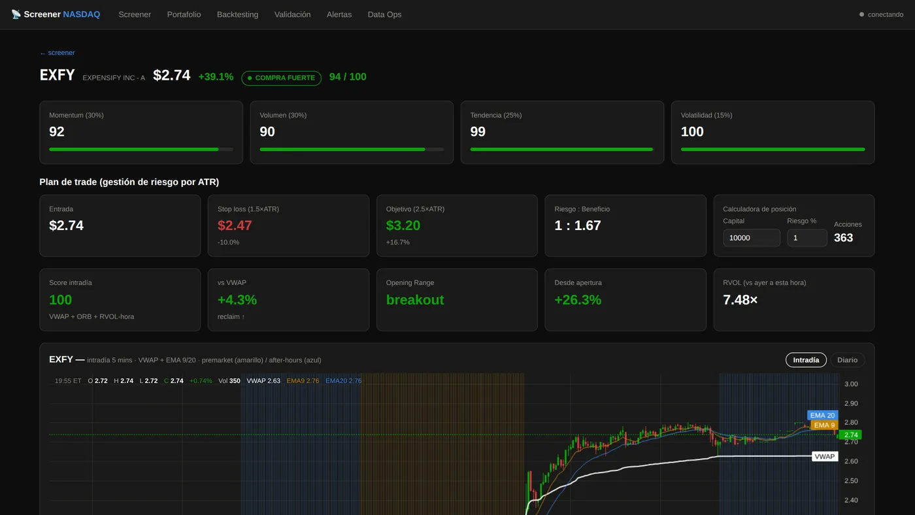Click the 94 / 100 score
This screenshot has height=515, width=915.
(x=348, y=76)
